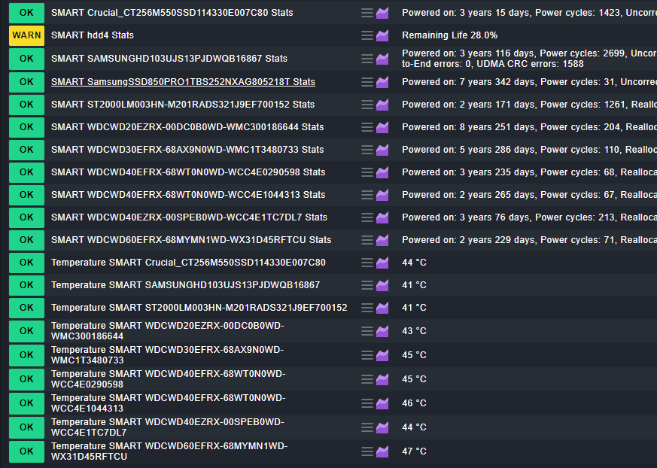The height and width of the screenshot is (468, 657).
Task: Open graph for SMART Crucial_CT256M550SSD114330E007C80 Stats
Action: [x=382, y=13]
